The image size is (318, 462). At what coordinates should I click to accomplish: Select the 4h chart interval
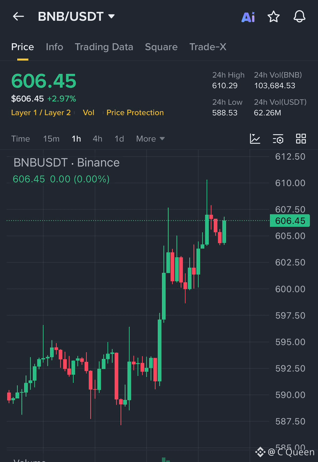coord(98,139)
